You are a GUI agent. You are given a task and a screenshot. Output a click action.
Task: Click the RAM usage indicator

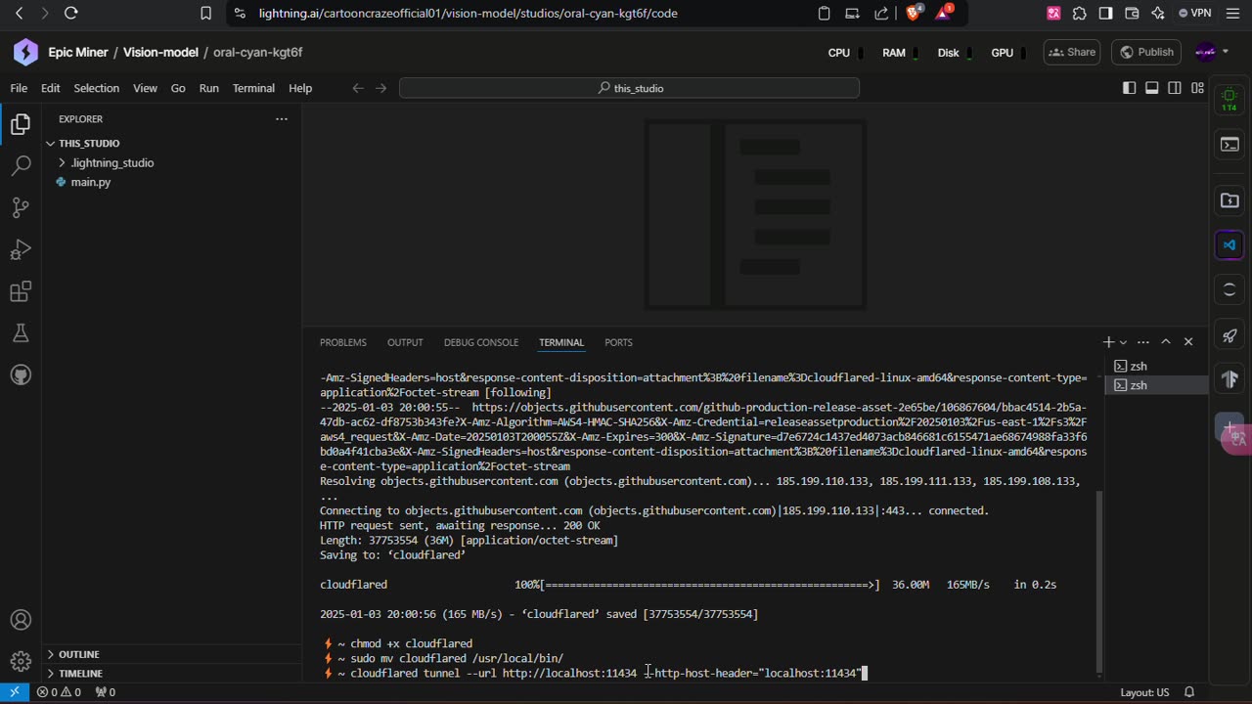tap(898, 53)
